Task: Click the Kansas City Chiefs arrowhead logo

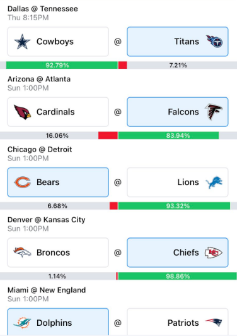Action: [214, 253]
